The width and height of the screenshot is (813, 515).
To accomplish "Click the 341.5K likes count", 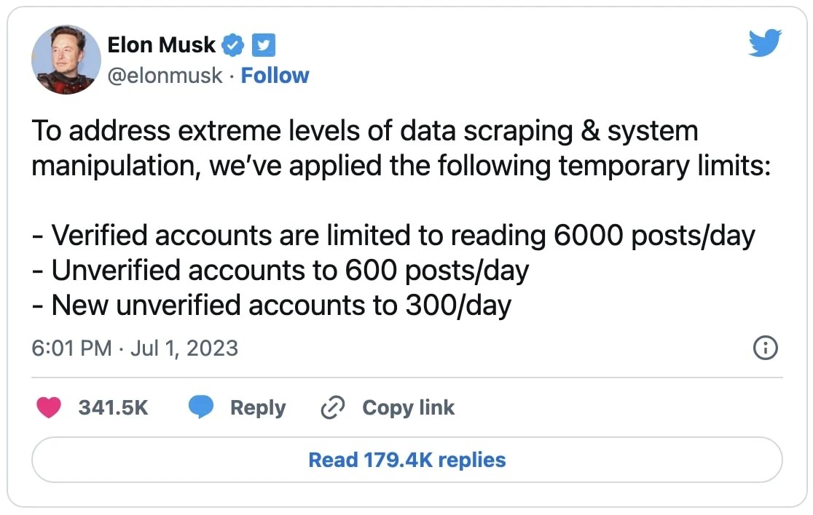I will [x=113, y=408].
